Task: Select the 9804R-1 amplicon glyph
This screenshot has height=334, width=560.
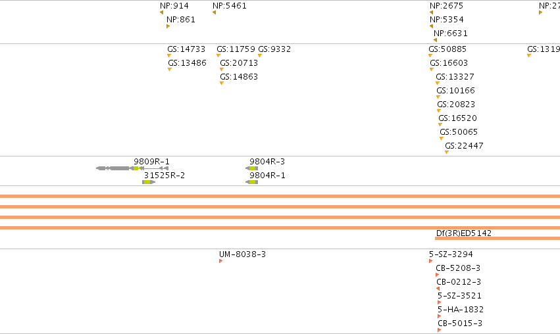Action: (252, 182)
